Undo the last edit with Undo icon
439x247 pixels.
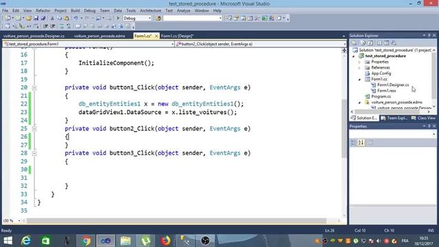[x=75, y=19]
